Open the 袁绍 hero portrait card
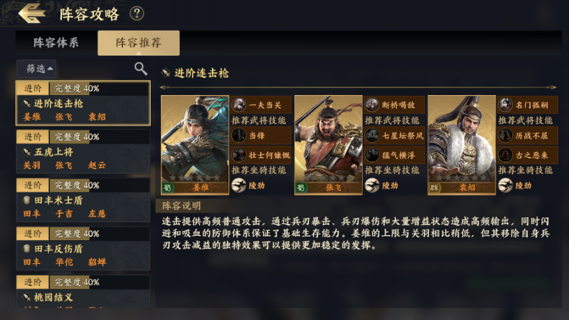This screenshot has height=320, width=569. click(x=461, y=144)
